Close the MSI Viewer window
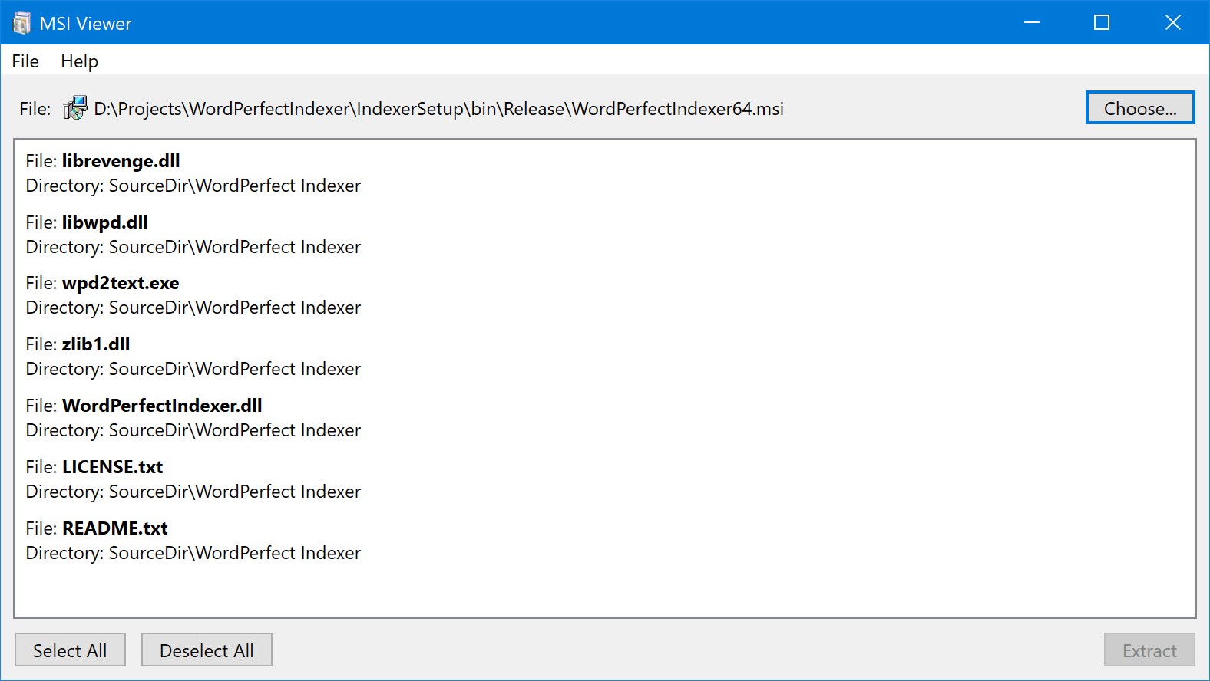 pyautogui.click(x=1172, y=22)
